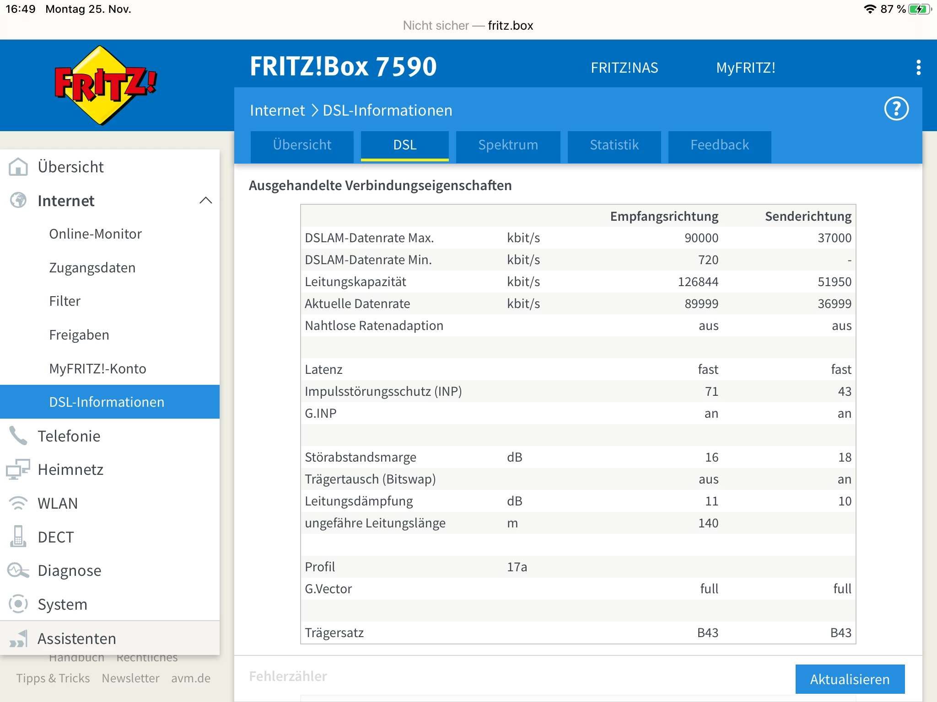Click the WLAN wifi icon
The width and height of the screenshot is (937, 702).
[x=18, y=503]
